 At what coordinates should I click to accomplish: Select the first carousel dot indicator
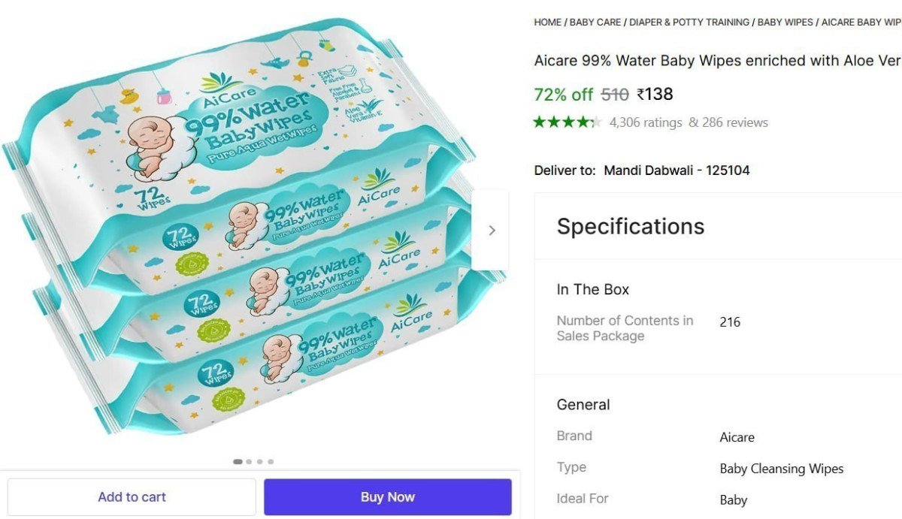237,462
